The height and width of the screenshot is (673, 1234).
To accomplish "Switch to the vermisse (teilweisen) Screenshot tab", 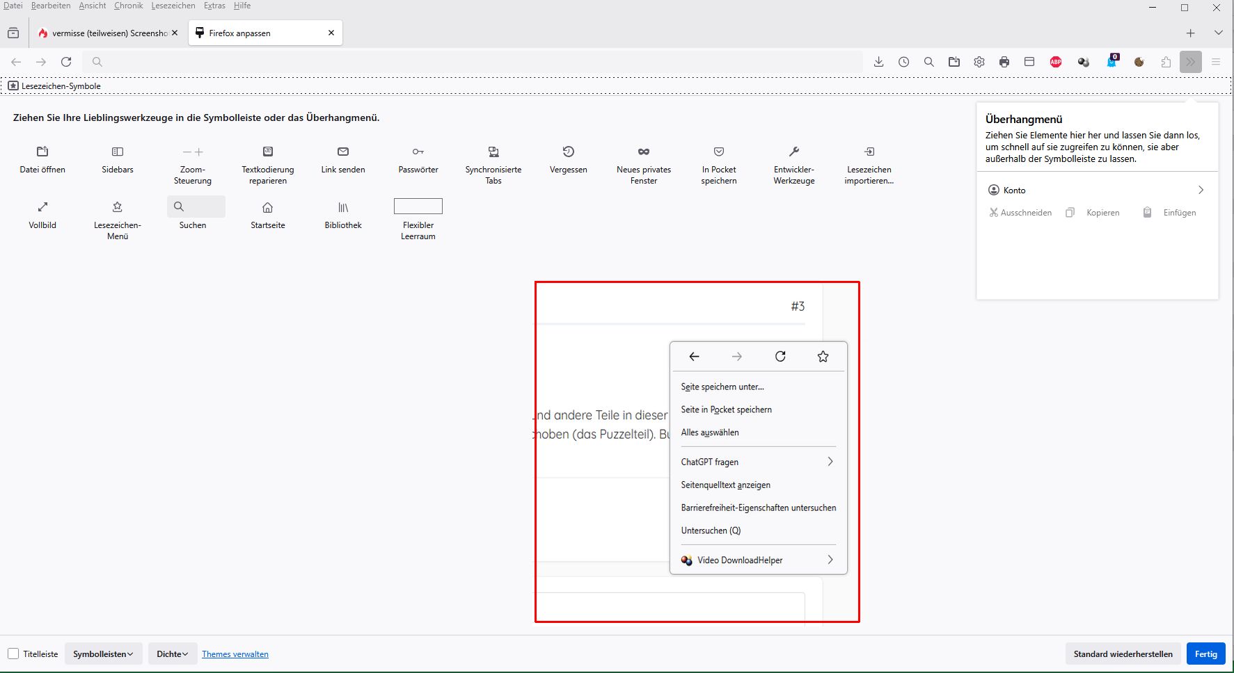I will (108, 33).
